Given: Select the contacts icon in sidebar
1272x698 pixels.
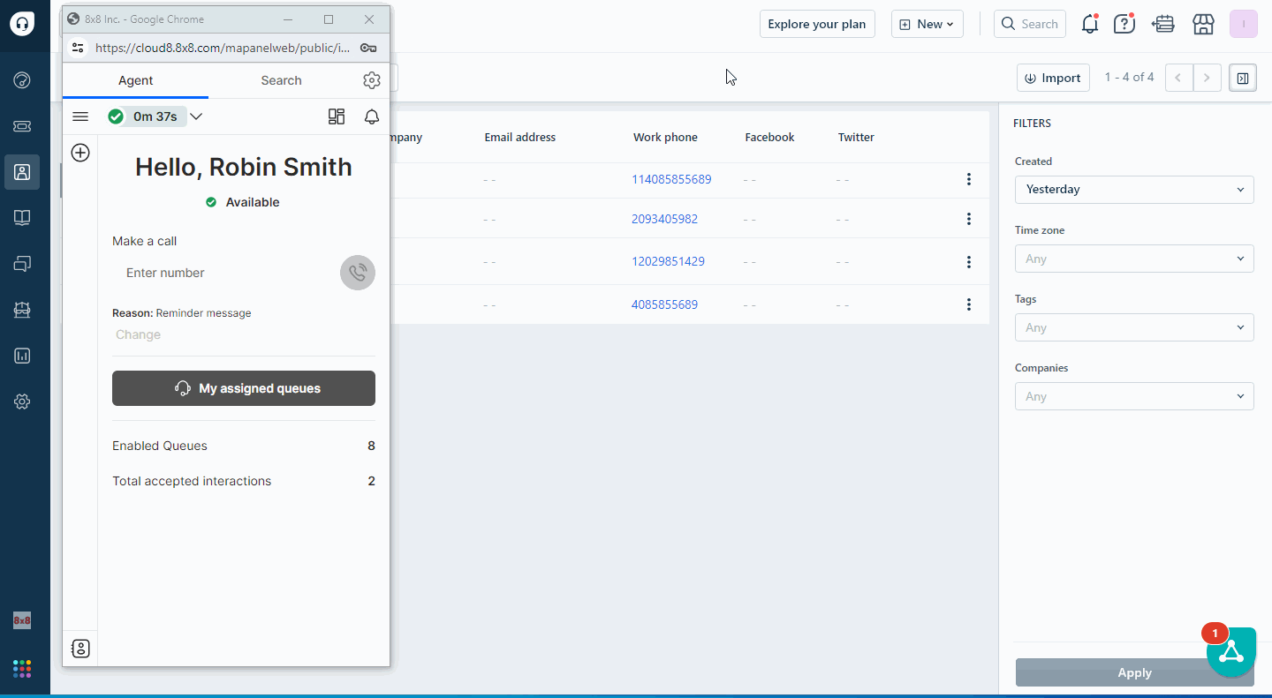Looking at the screenshot, I should (x=22, y=172).
